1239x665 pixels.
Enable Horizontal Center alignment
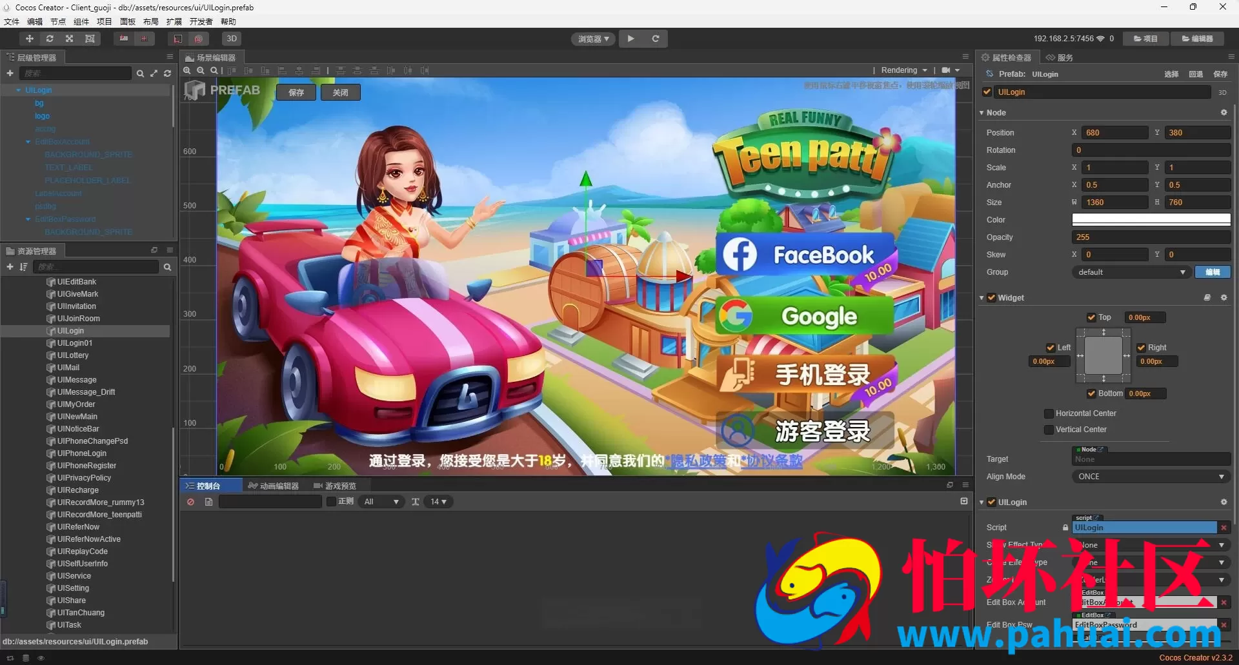[1049, 413]
